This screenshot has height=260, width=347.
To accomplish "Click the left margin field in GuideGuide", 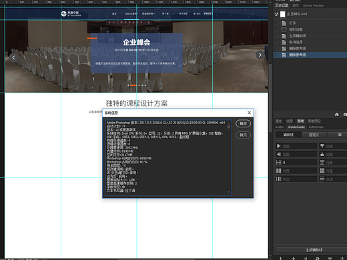I will [296, 146].
